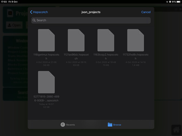Click the home icon in background window
Image resolution: width=182 pixels, height=136 pixels.
click(x=176, y=130)
